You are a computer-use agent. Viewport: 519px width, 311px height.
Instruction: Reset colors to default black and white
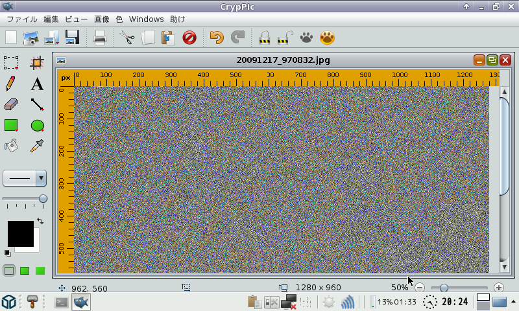[x=7, y=253]
